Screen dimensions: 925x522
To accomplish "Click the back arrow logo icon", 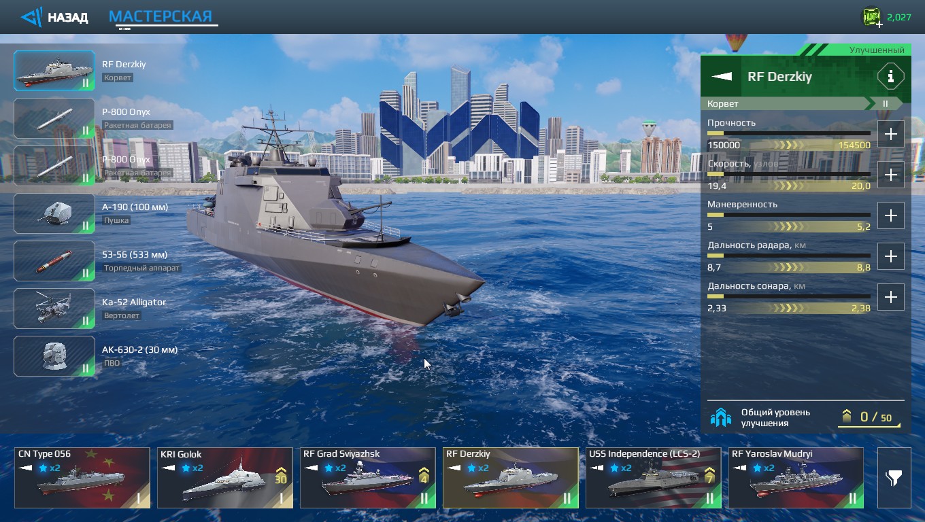I will pyautogui.click(x=31, y=17).
